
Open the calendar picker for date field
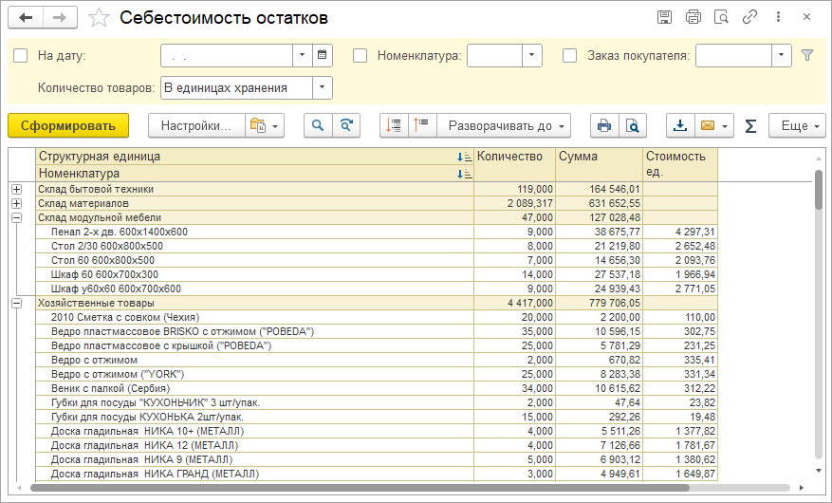[323, 55]
